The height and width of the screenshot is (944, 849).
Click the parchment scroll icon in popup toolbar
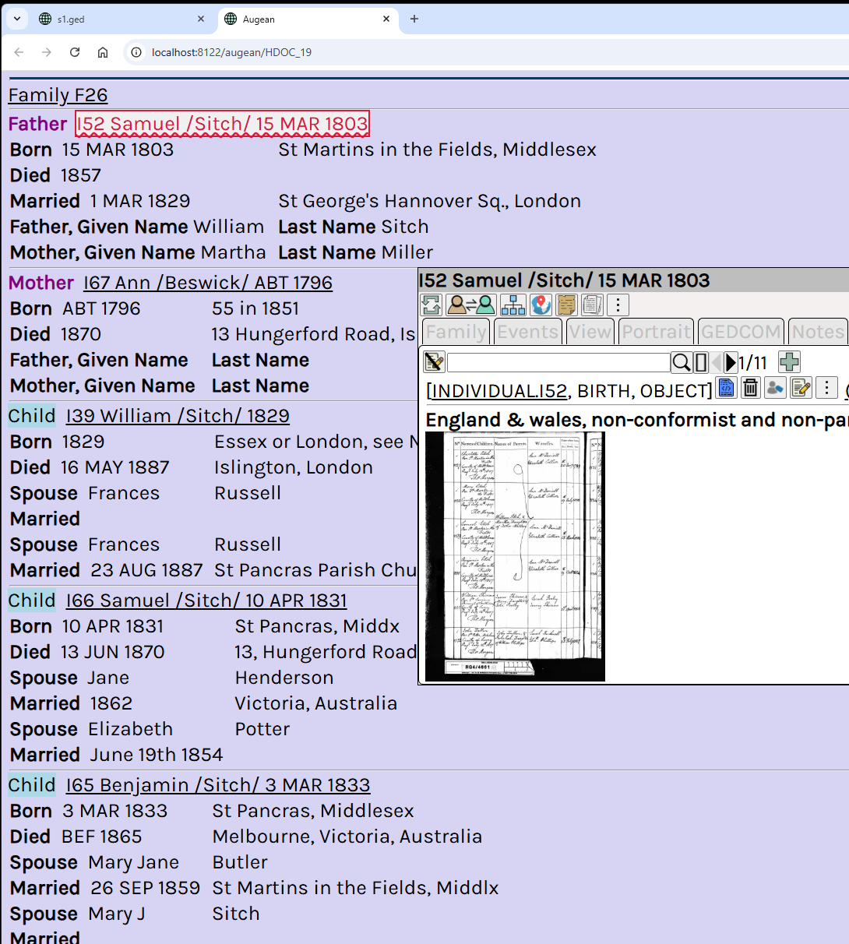point(567,305)
